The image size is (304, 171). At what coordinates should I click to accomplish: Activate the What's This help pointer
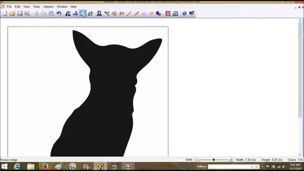coord(192,13)
